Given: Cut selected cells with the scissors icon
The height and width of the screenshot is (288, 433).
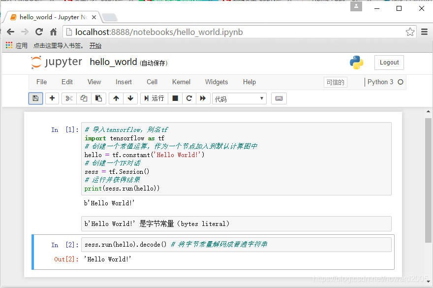Looking at the screenshot, I should coord(69,98).
